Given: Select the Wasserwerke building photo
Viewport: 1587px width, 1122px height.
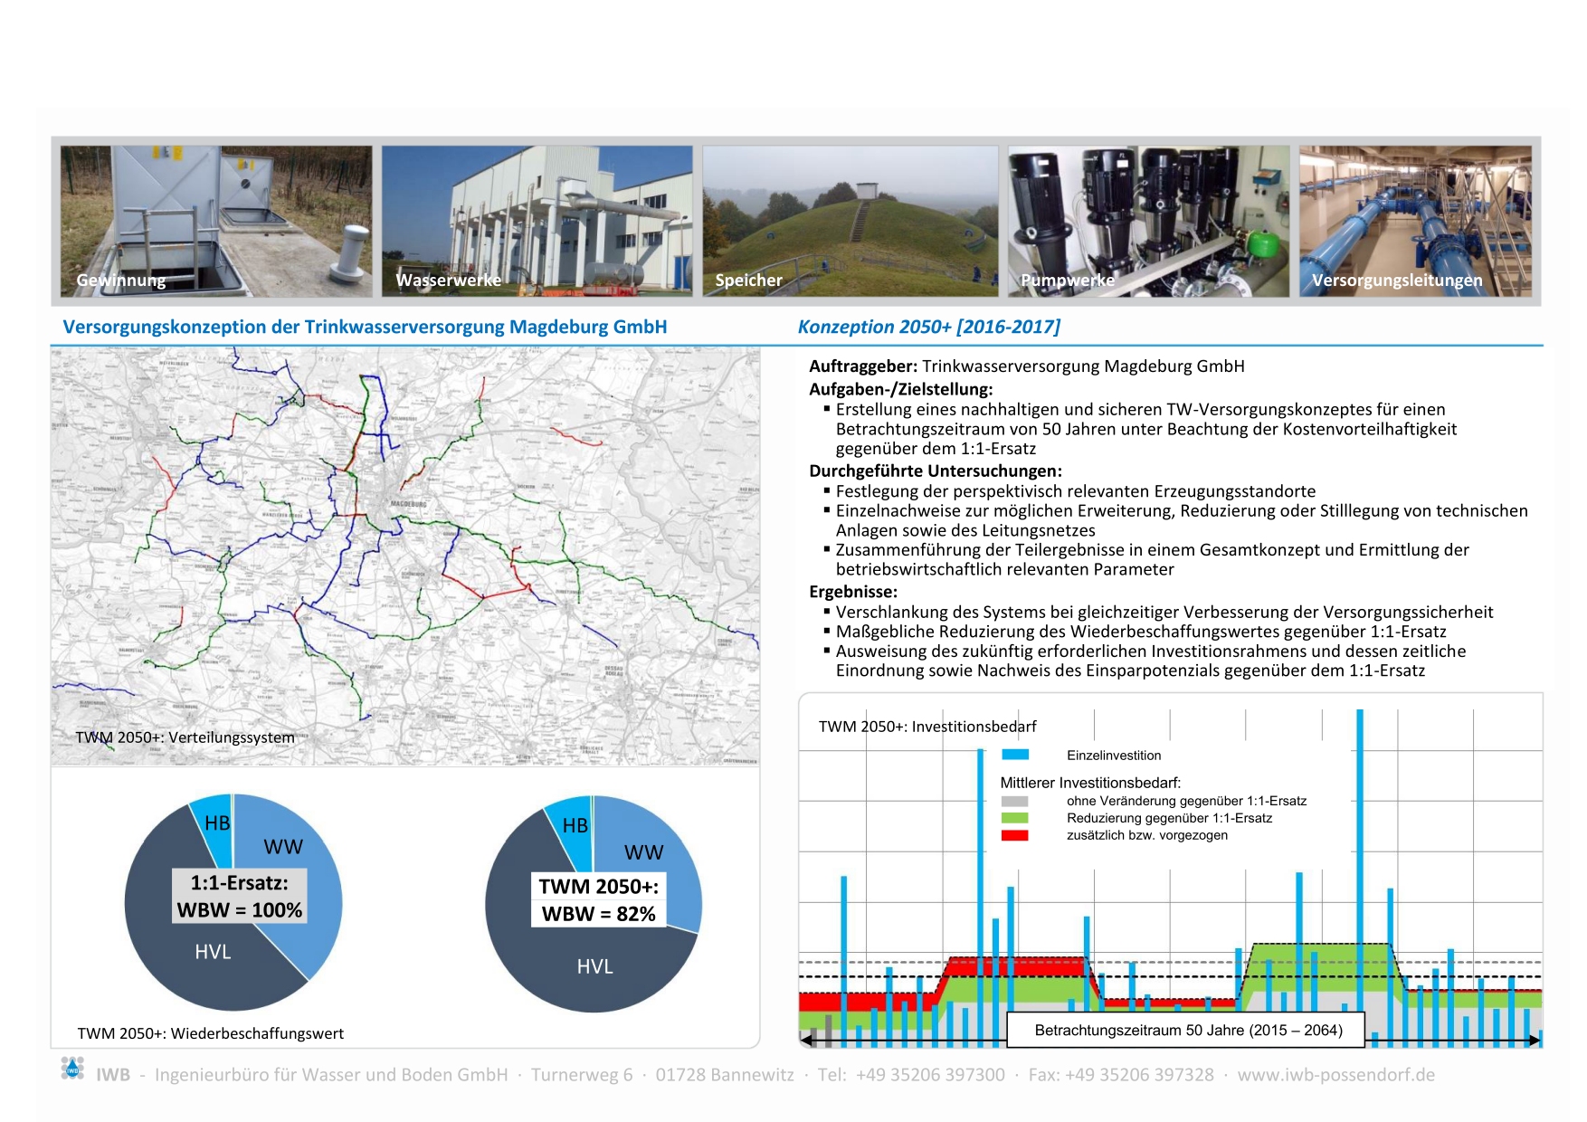Looking at the screenshot, I should (x=537, y=221).
